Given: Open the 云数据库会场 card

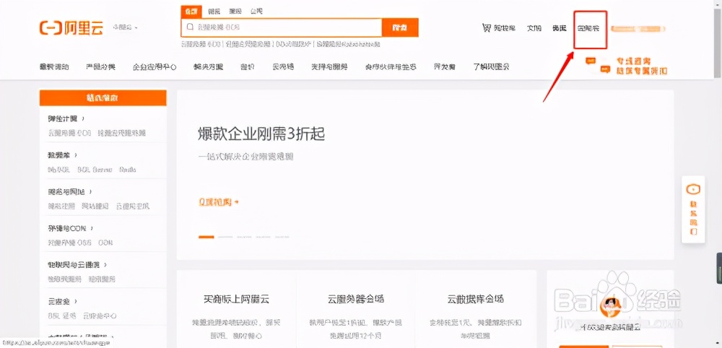Looking at the screenshot, I should tap(476, 309).
